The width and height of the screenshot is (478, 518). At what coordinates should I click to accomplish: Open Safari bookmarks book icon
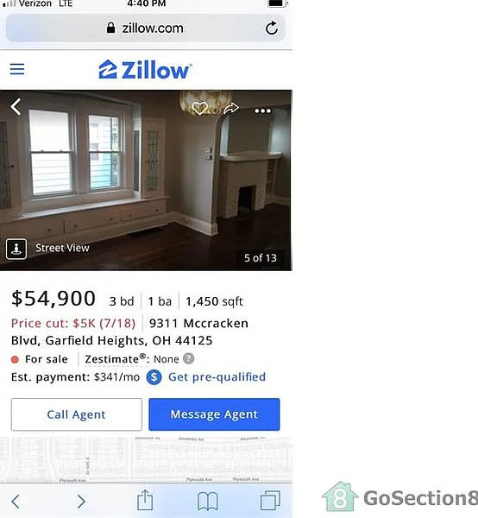208,501
